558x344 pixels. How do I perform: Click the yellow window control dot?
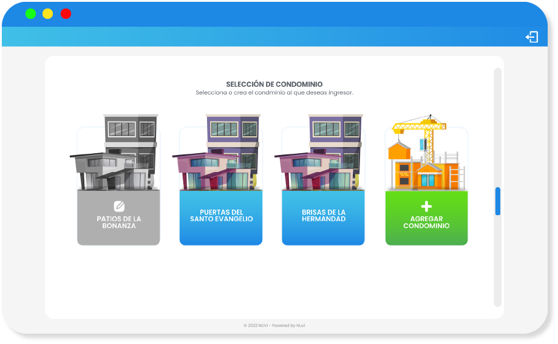pyautogui.click(x=48, y=14)
